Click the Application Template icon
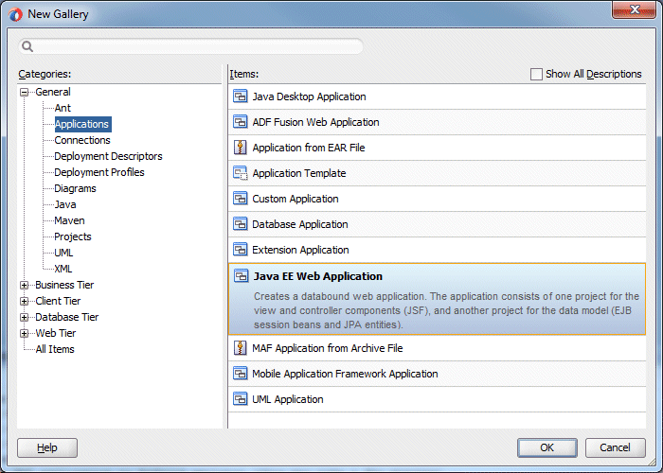663x473 pixels. [241, 173]
